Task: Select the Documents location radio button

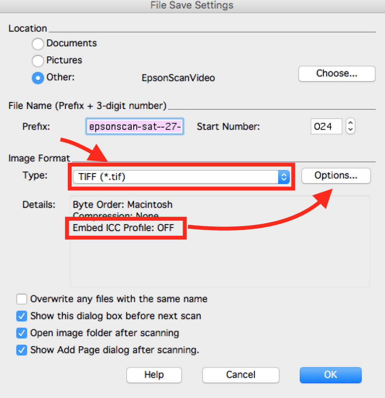Action: pos(38,44)
